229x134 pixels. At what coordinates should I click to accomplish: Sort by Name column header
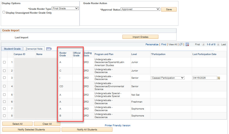(x=39, y=54)
